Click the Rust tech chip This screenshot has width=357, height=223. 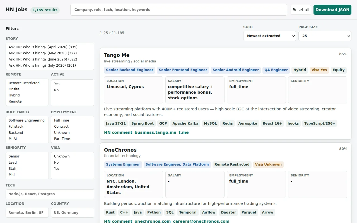110,212
